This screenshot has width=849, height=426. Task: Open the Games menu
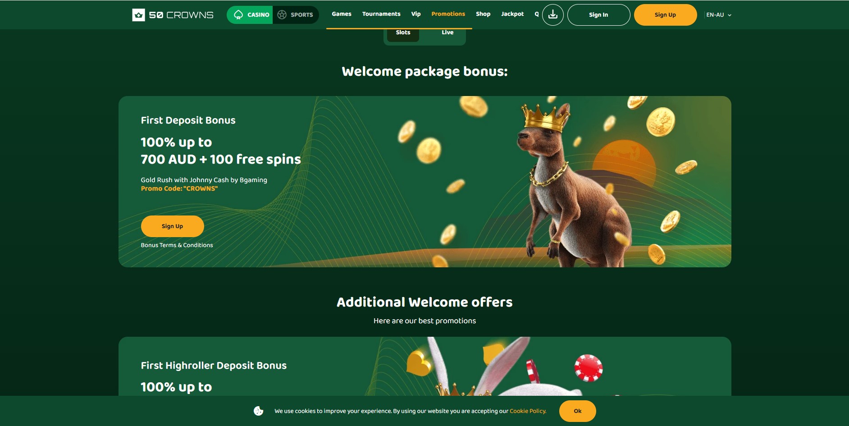[342, 14]
